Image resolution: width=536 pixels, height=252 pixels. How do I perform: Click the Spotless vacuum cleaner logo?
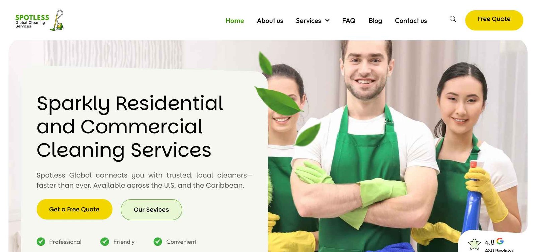57,20
